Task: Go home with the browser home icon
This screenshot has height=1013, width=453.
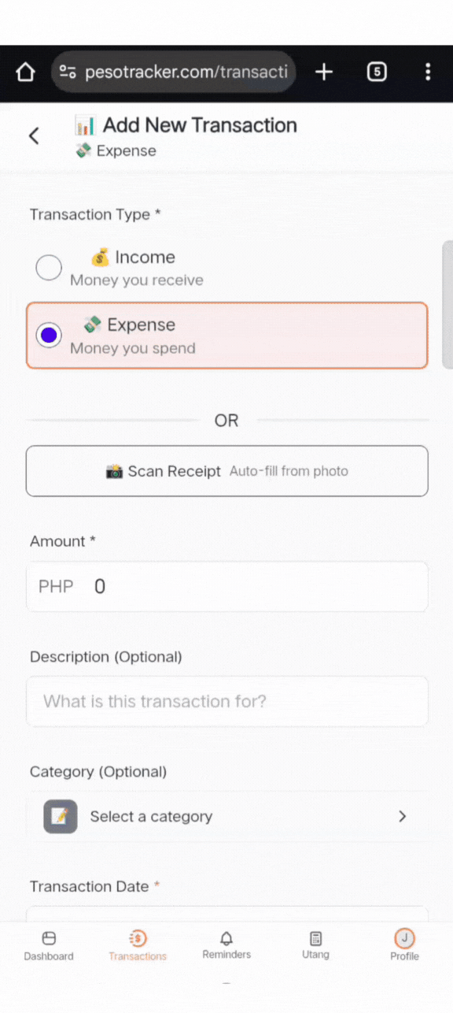Action: (x=24, y=71)
